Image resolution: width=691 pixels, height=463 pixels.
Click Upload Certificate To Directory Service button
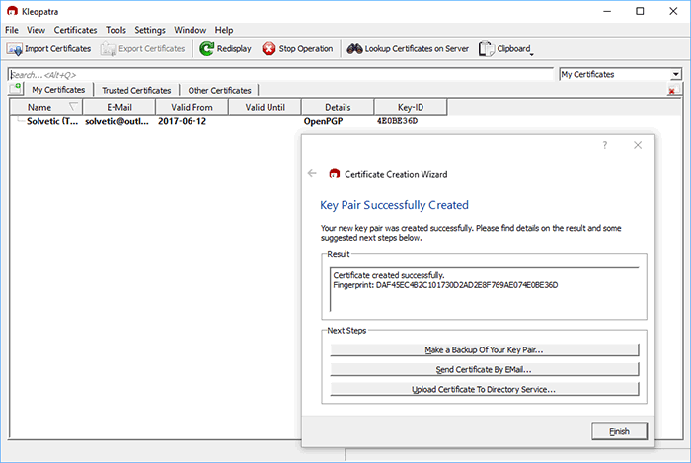[x=485, y=389]
